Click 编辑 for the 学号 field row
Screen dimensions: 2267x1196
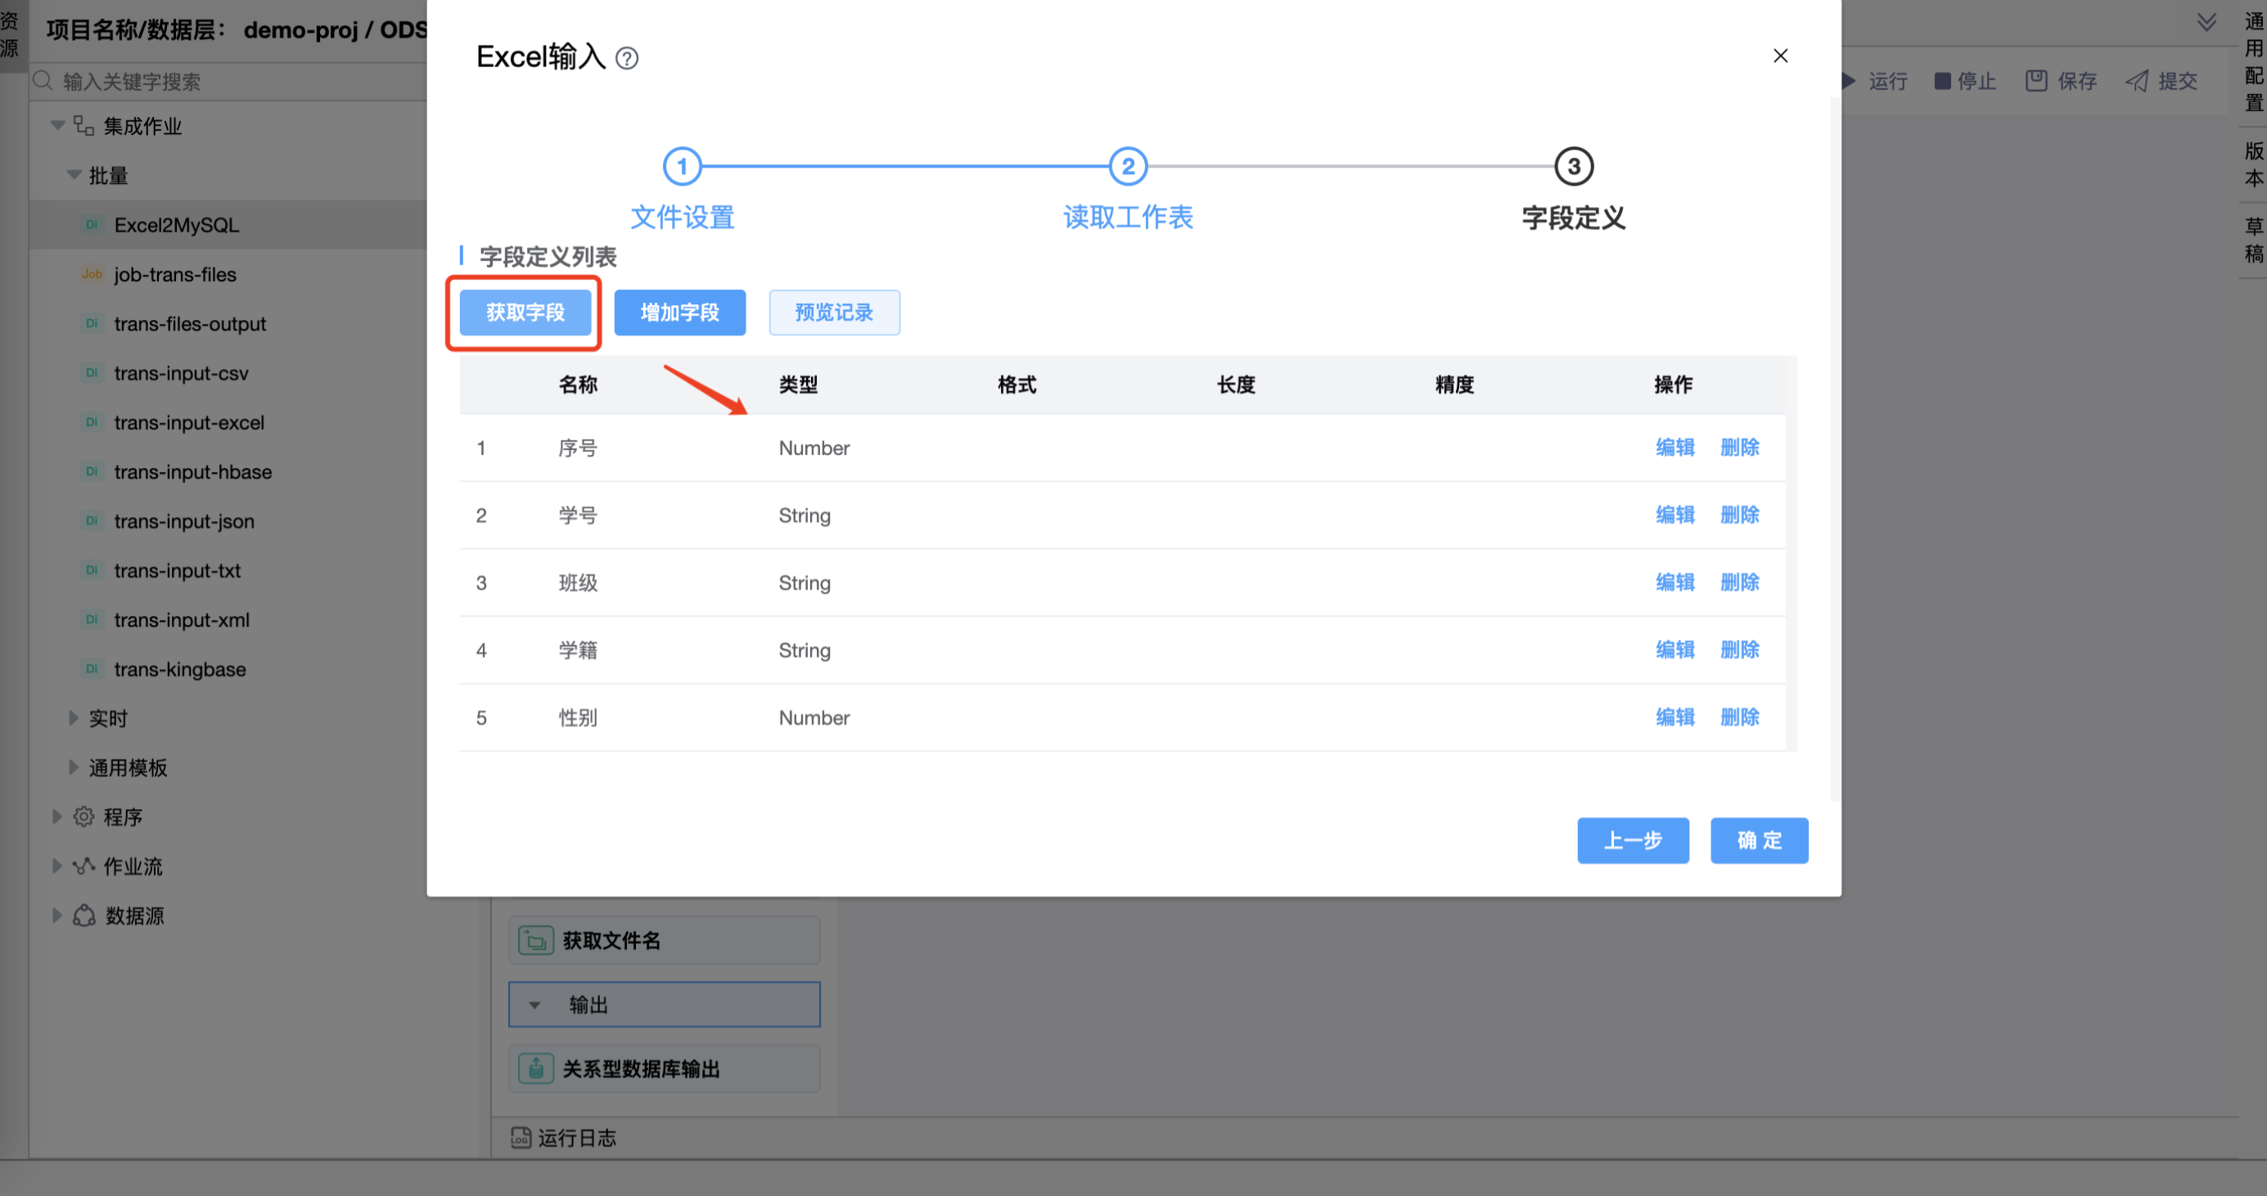(x=1674, y=515)
